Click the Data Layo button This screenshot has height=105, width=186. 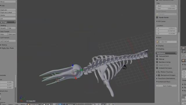tap(12, 34)
